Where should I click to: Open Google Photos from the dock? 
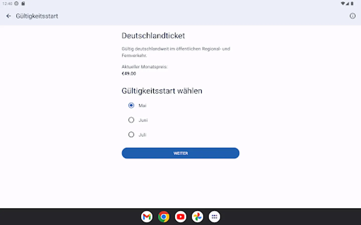coord(198,217)
